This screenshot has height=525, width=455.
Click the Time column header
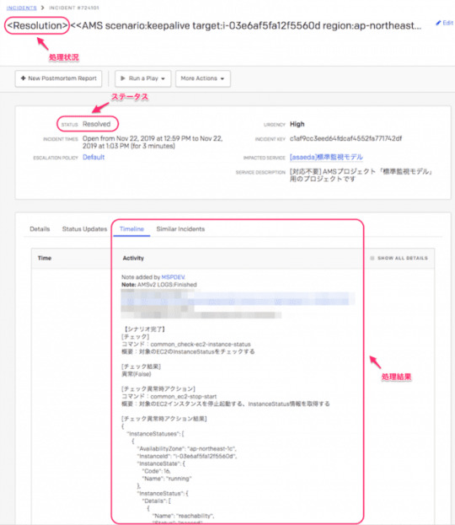pos(45,258)
